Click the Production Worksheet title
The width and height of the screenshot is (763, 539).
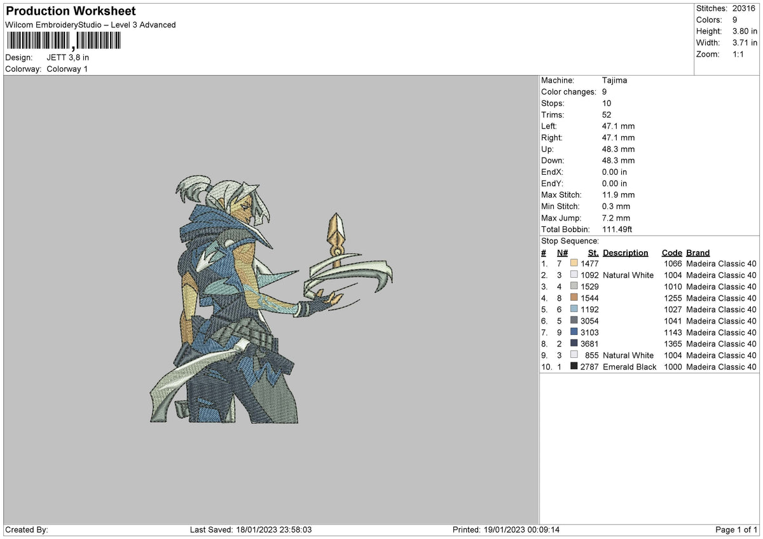tap(71, 11)
